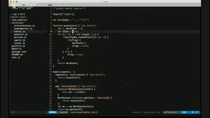Click the 9: 17 cursor position
210x118 pixels.
coord(195,112)
